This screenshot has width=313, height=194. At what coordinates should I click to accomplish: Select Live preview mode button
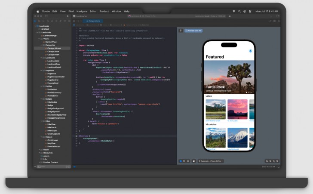point(181,161)
